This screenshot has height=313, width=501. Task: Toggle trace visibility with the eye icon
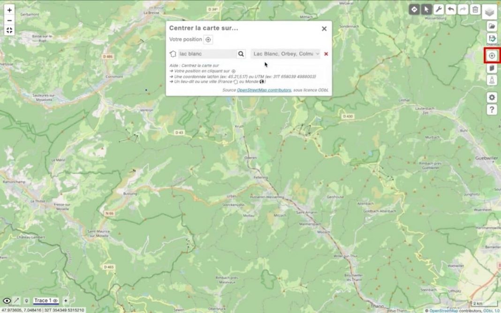(x=7, y=300)
